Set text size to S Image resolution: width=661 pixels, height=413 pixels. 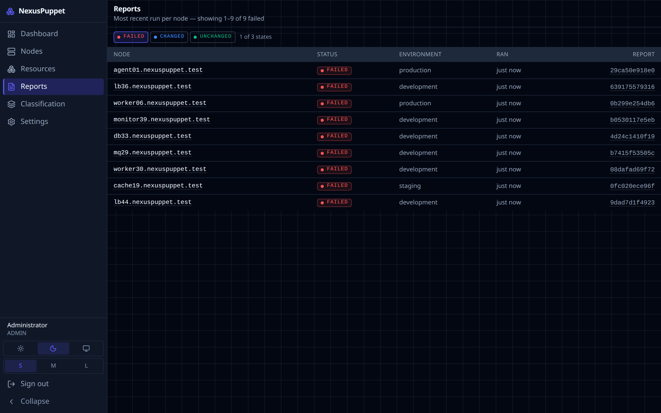[21, 366]
